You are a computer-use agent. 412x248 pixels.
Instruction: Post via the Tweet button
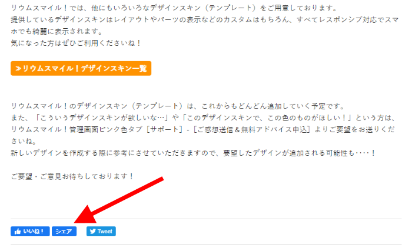coord(101,232)
